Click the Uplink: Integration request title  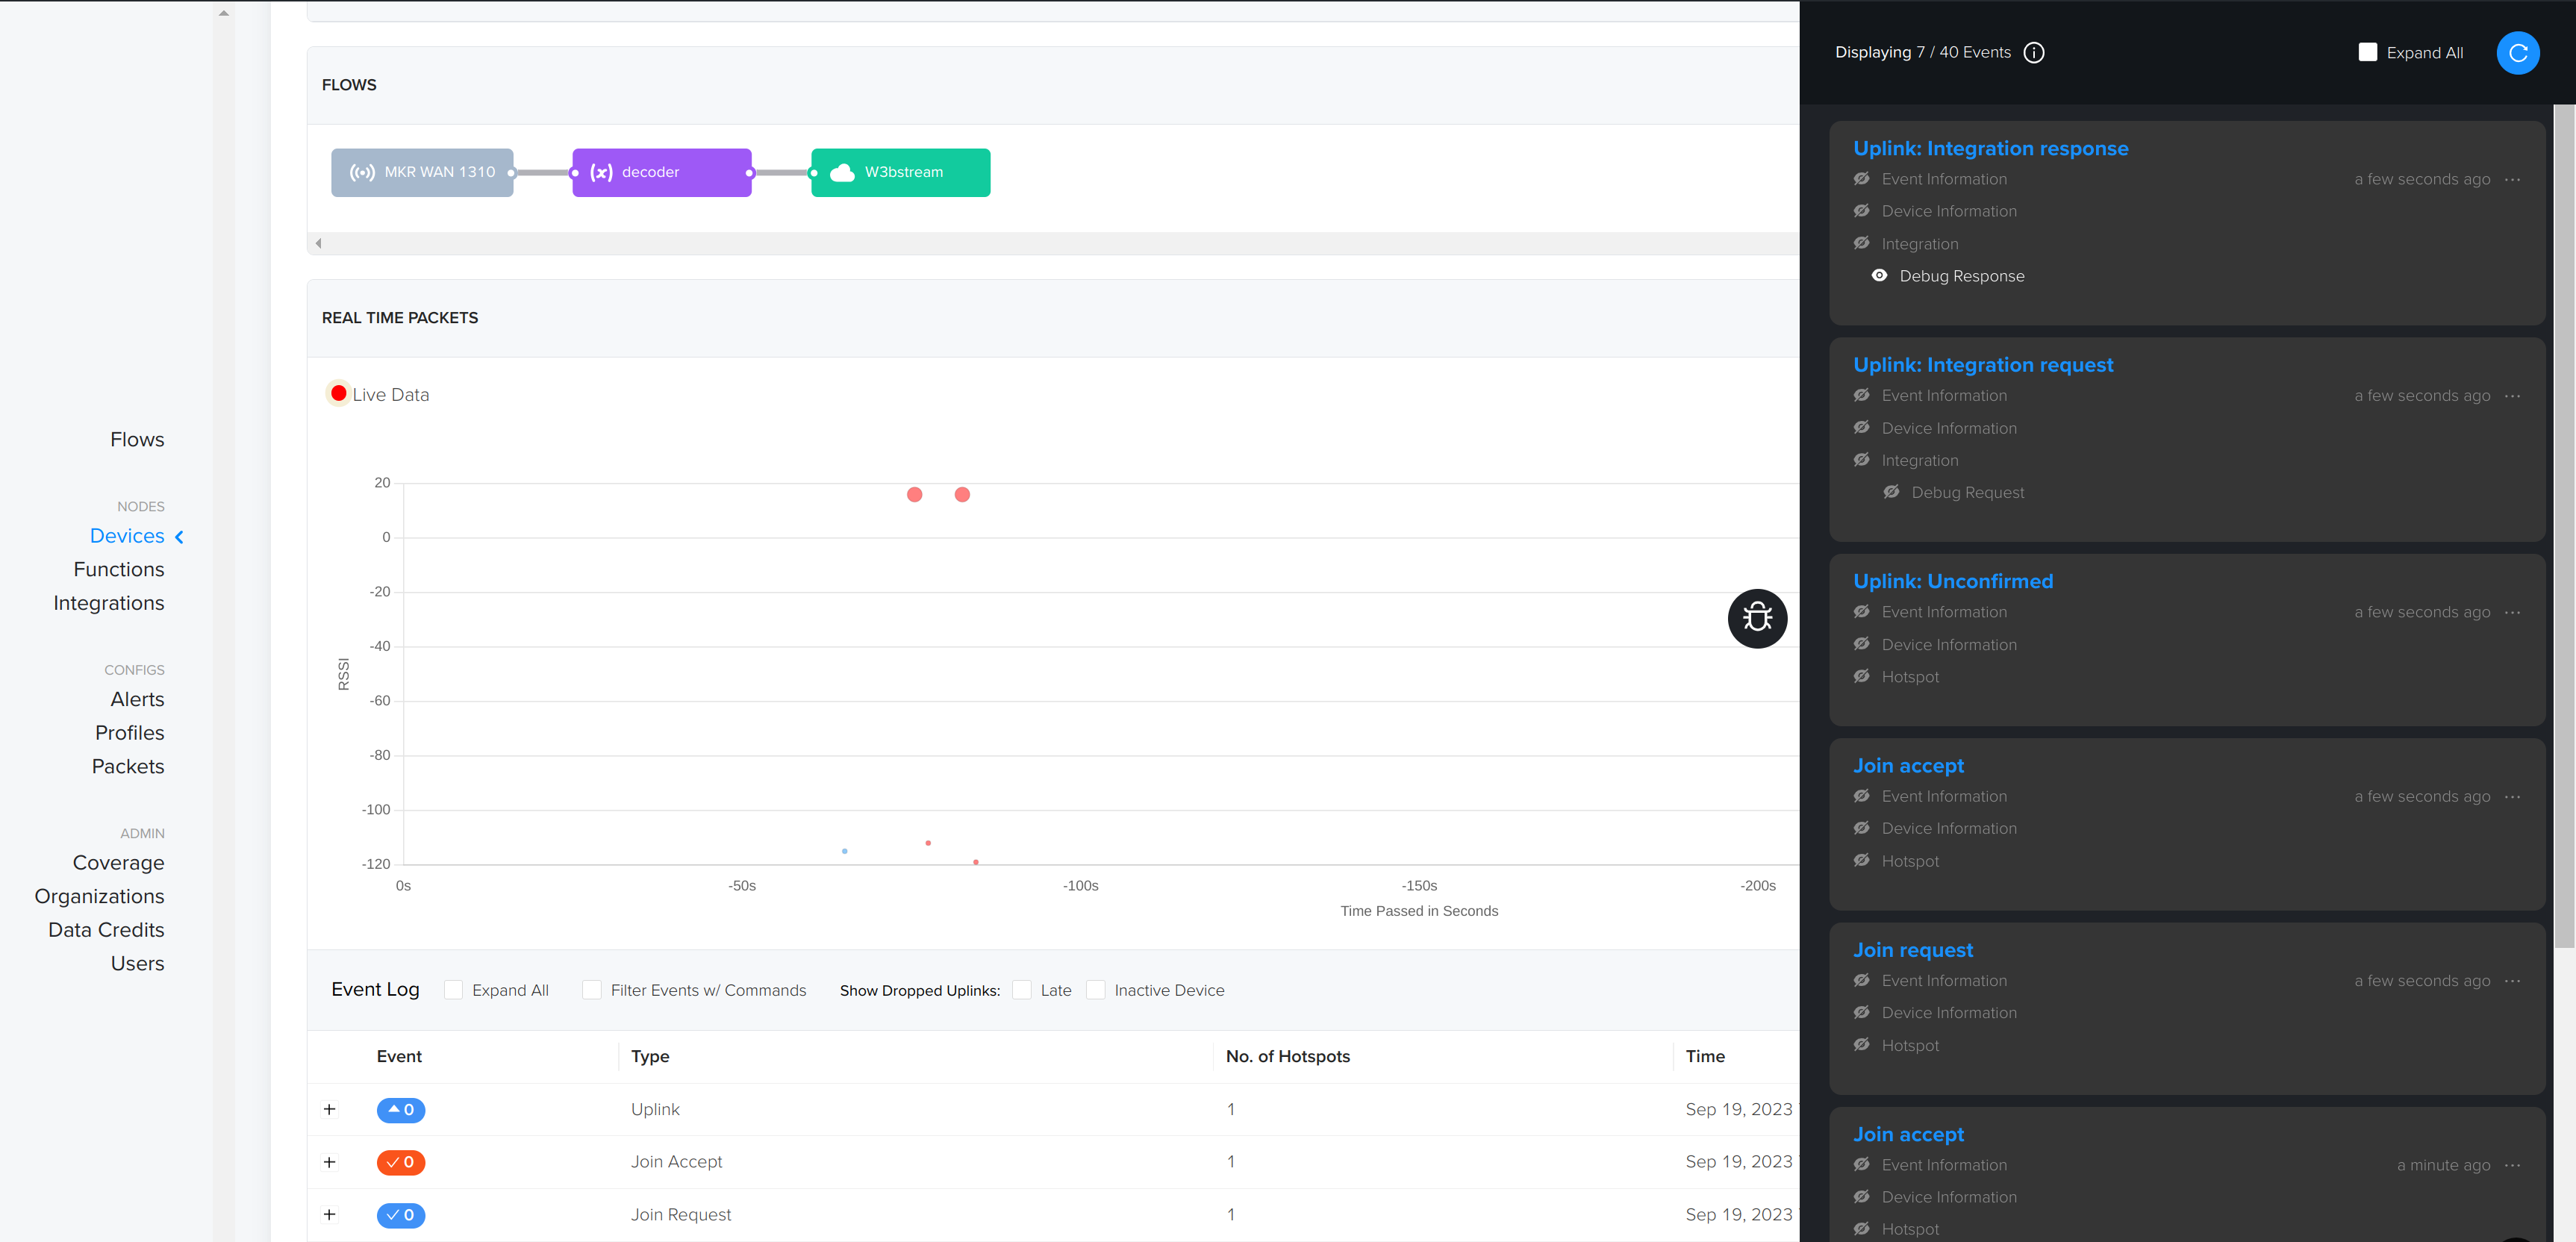tap(1982, 365)
